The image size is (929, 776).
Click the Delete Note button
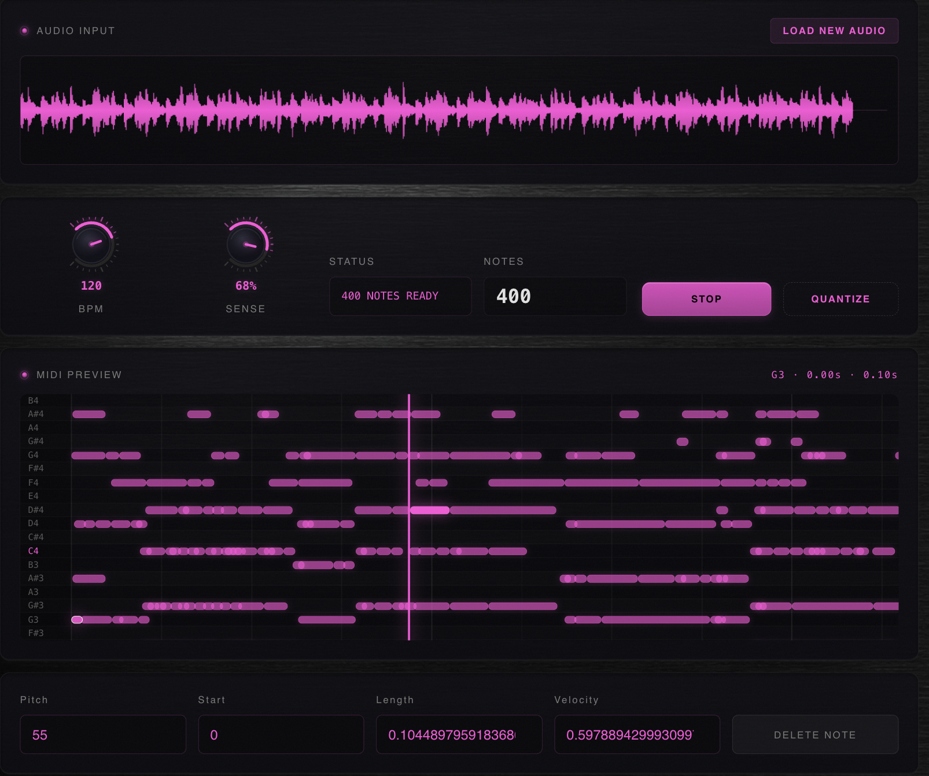tap(814, 734)
